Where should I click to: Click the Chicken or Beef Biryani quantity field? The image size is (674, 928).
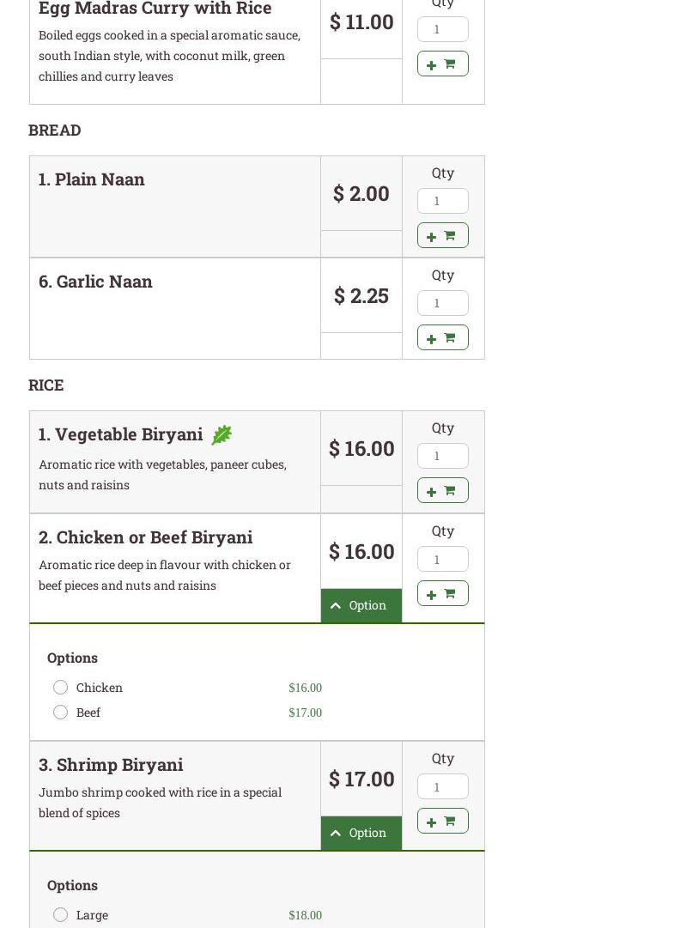pyautogui.click(x=442, y=559)
